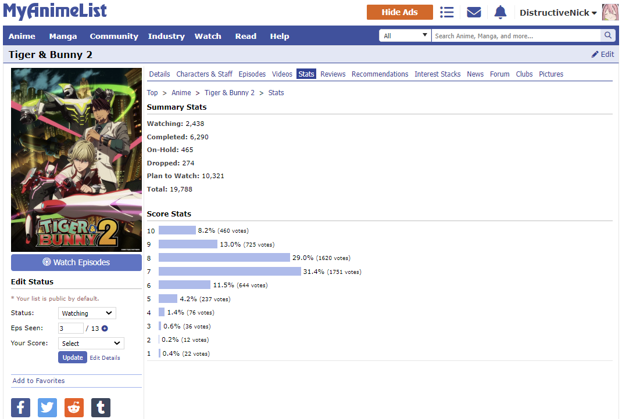Click Tiger & Bunny 2 breadcrumb link

click(x=230, y=93)
